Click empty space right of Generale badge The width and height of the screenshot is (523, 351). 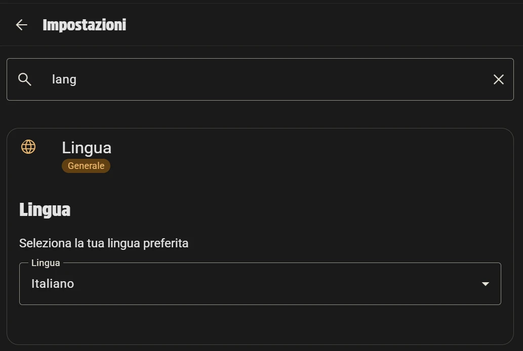304,166
